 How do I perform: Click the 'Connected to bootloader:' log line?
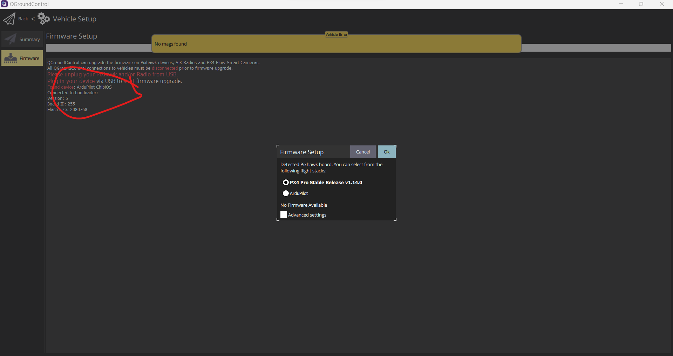click(73, 93)
